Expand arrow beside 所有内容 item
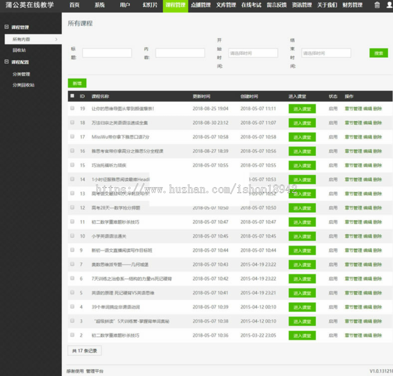 [56, 39]
